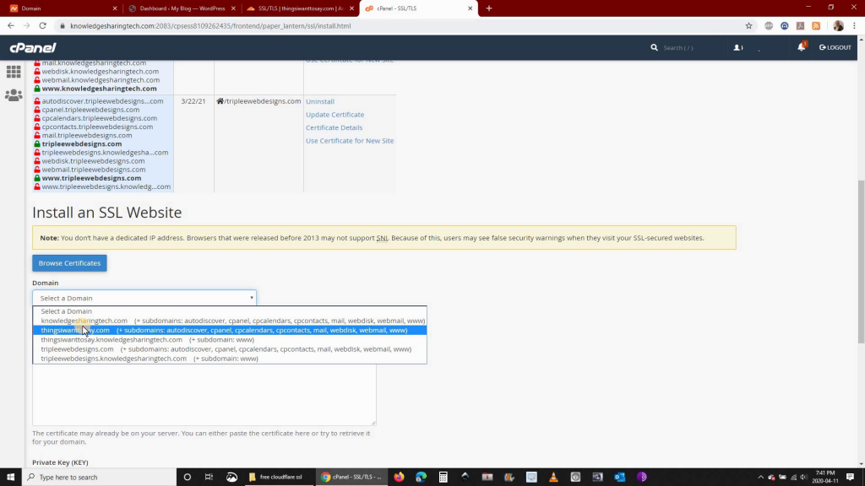This screenshot has width=865, height=486.
Task: Open the 'free cloudflare ssl' taskbar item
Action: tap(276, 478)
